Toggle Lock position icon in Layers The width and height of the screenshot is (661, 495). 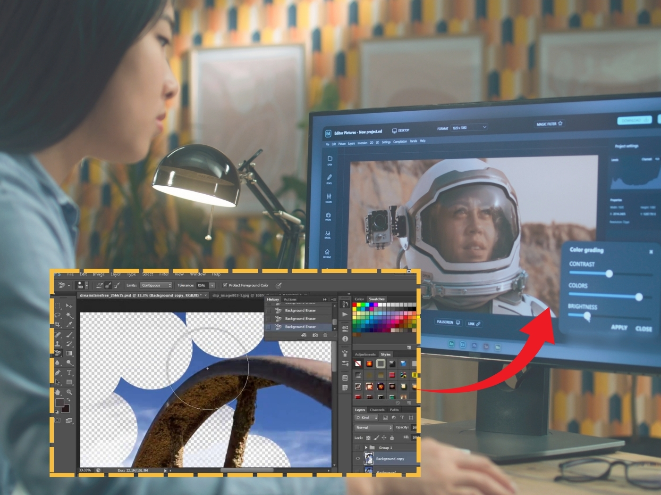coord(384,437)
